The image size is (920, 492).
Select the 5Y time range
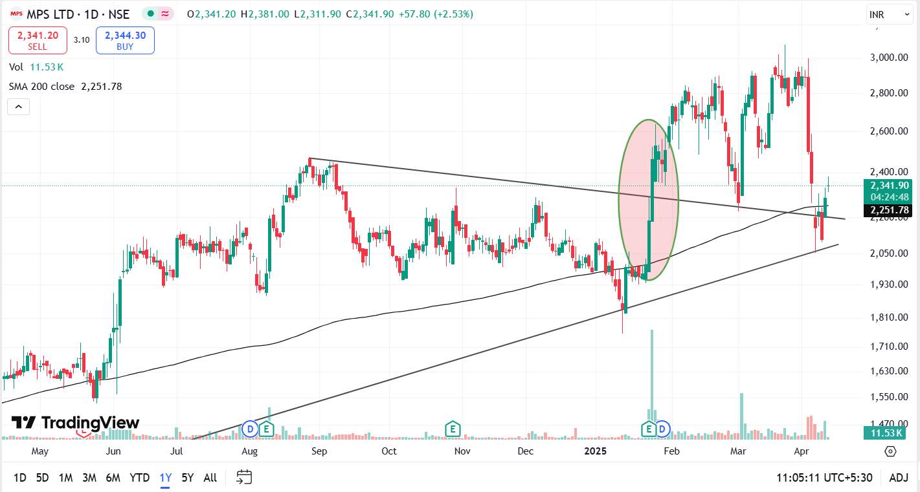pos(188,478)
